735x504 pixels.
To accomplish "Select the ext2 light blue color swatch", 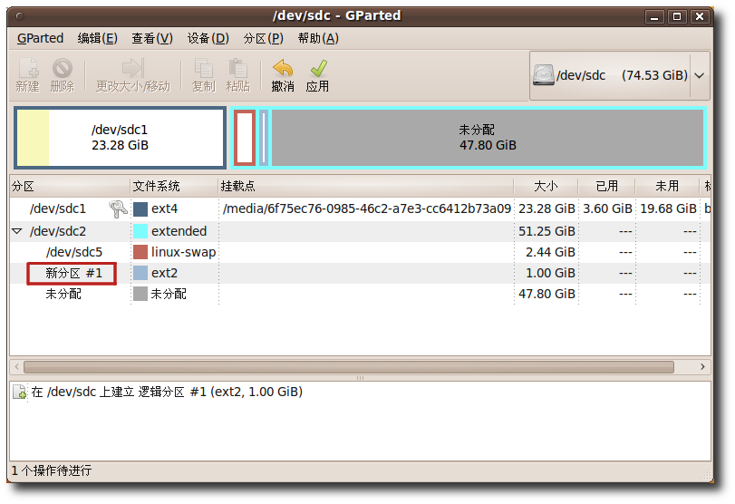I will pyautogui.click(x=140, y=273).
